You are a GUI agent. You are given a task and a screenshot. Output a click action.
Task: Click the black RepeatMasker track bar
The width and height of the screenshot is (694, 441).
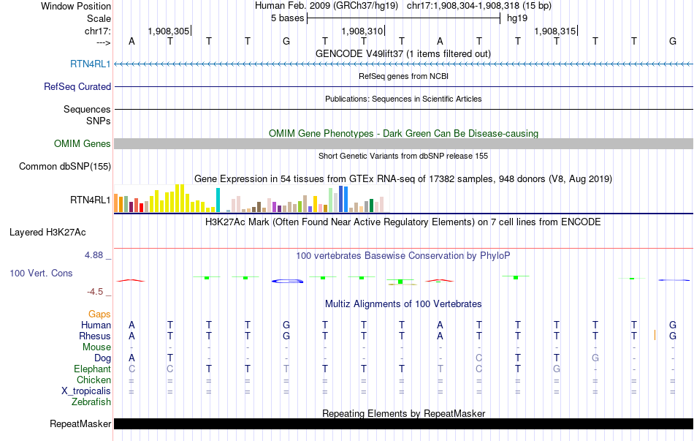(403, 424)
